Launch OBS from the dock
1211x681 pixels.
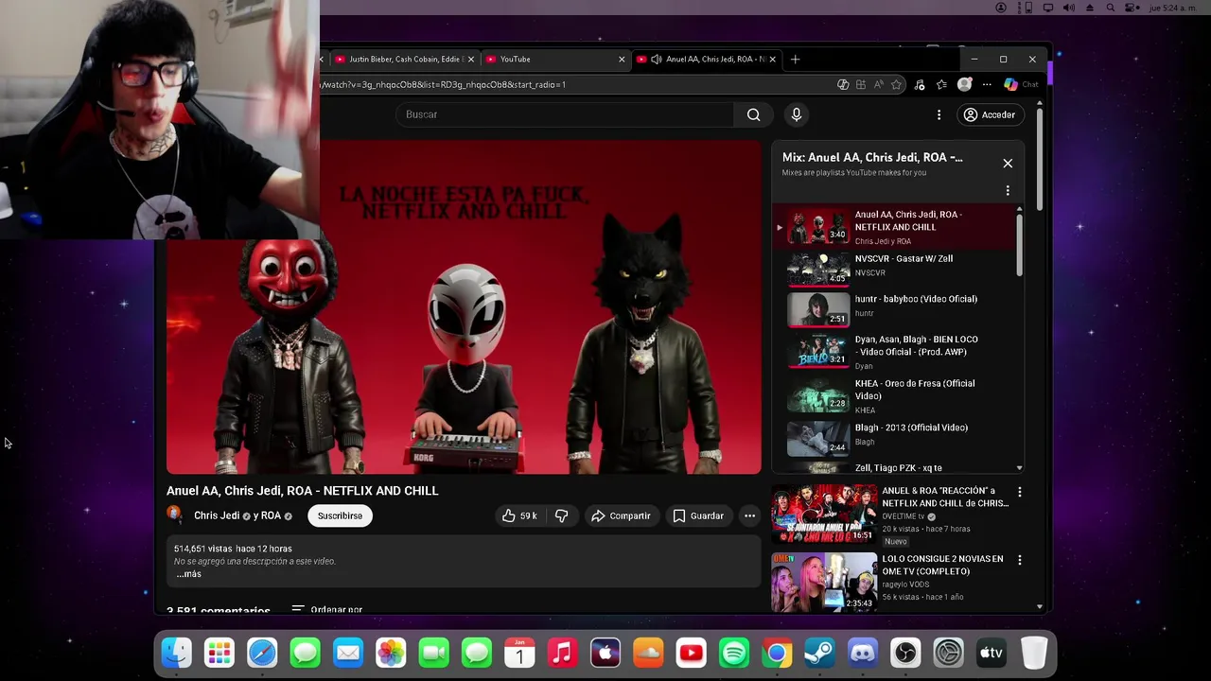pyautogui.click(x=905, y=653)
